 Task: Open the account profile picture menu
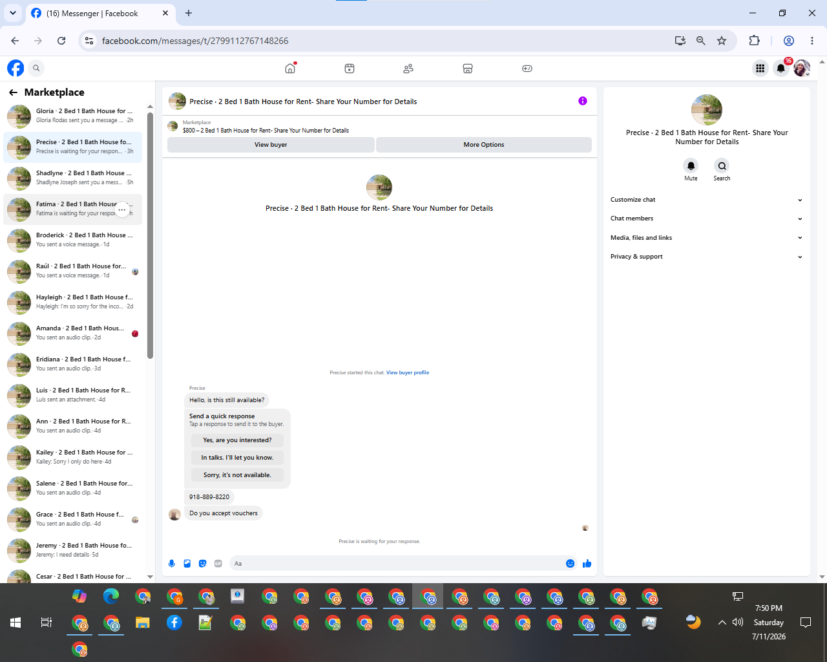[x=802, y=68]
